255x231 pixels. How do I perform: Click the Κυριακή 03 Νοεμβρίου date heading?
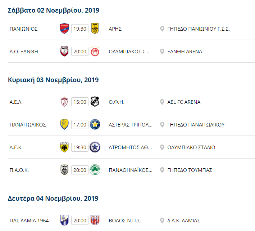coord(53,80)
